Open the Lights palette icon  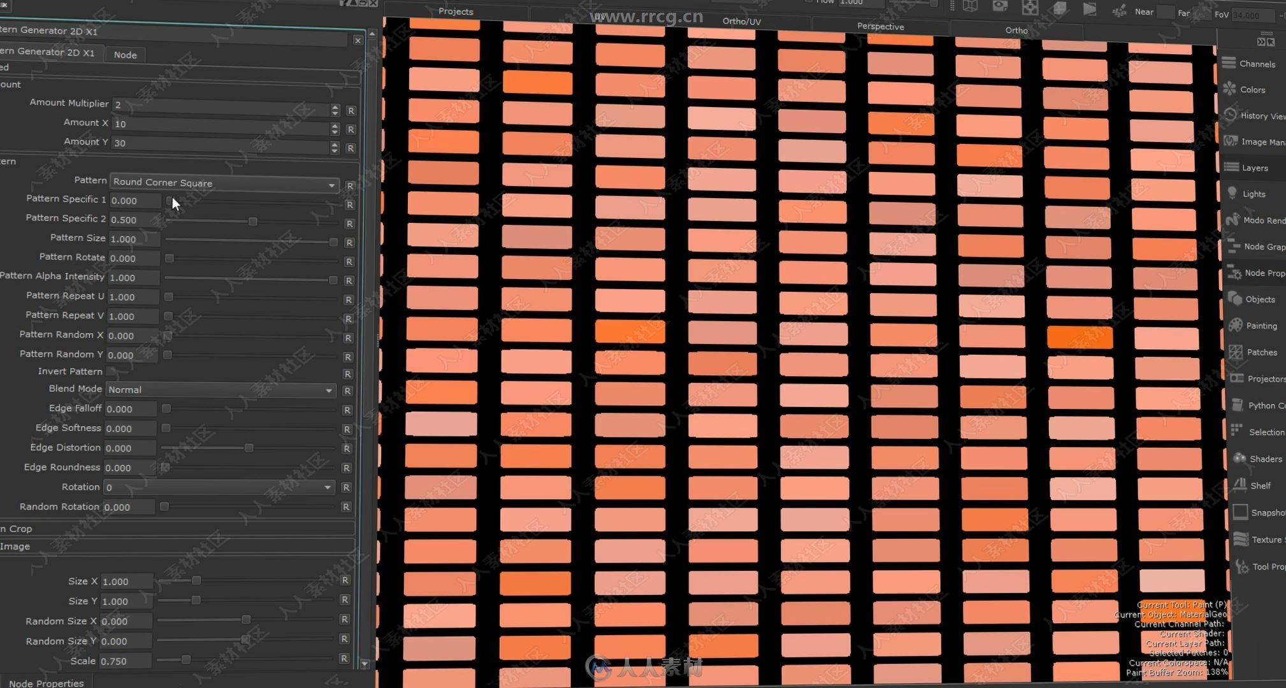coord(1232,193)
